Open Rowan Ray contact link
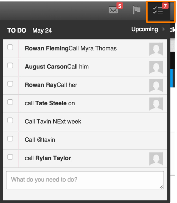Screen dimensions: 177x203 pyautogui.click(x=41, y=85)
